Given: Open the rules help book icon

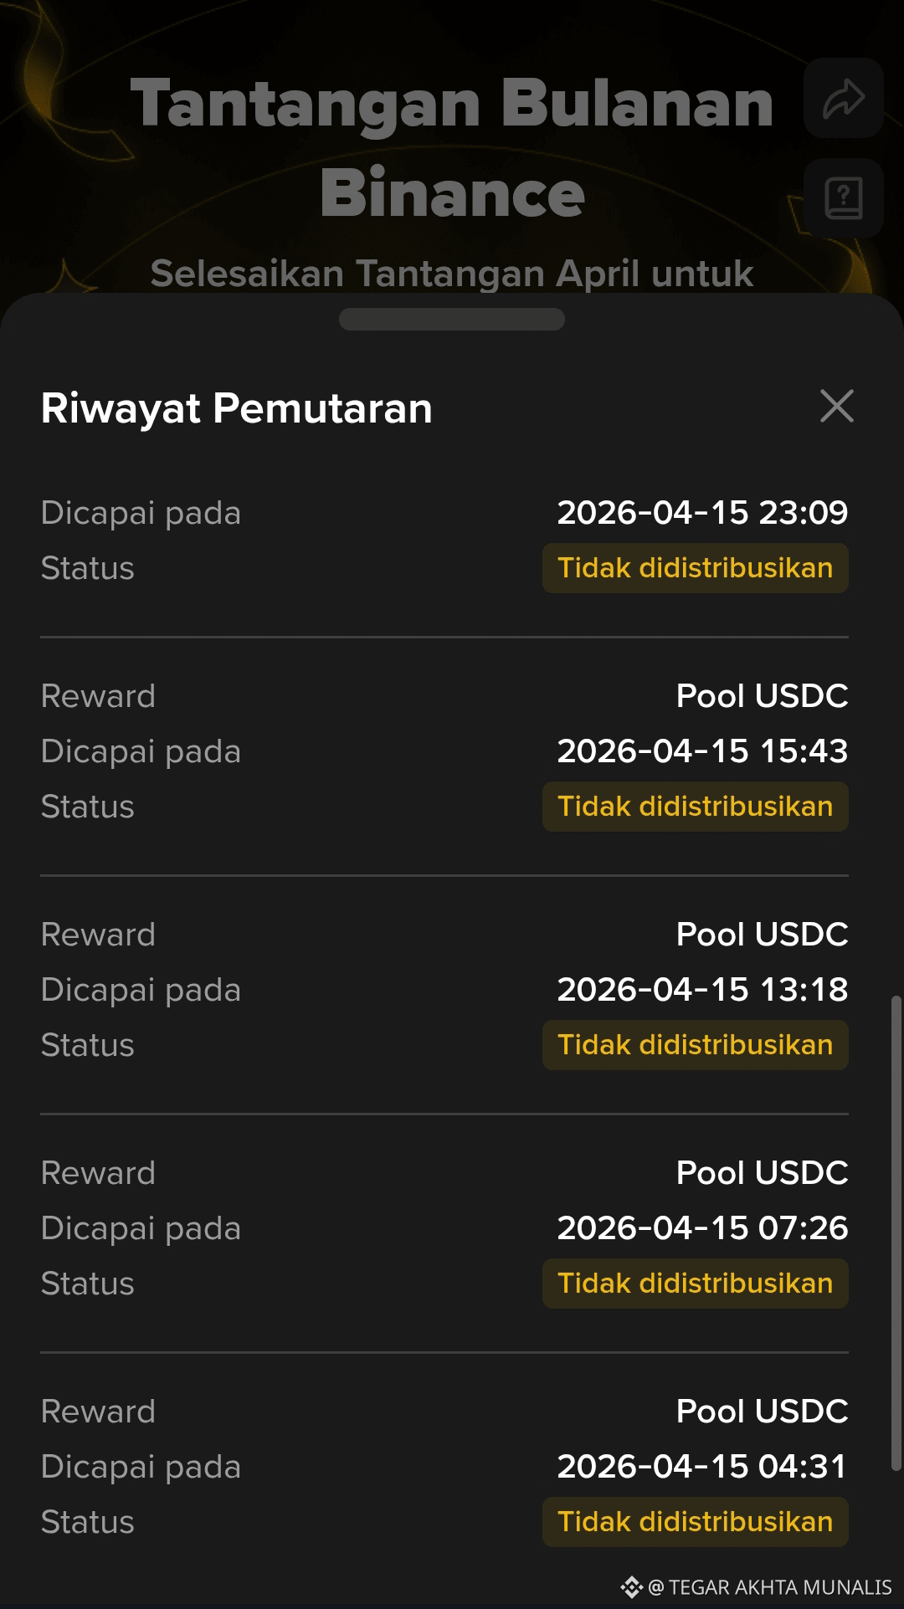Looking at the screenshot, I should [844, 198].
